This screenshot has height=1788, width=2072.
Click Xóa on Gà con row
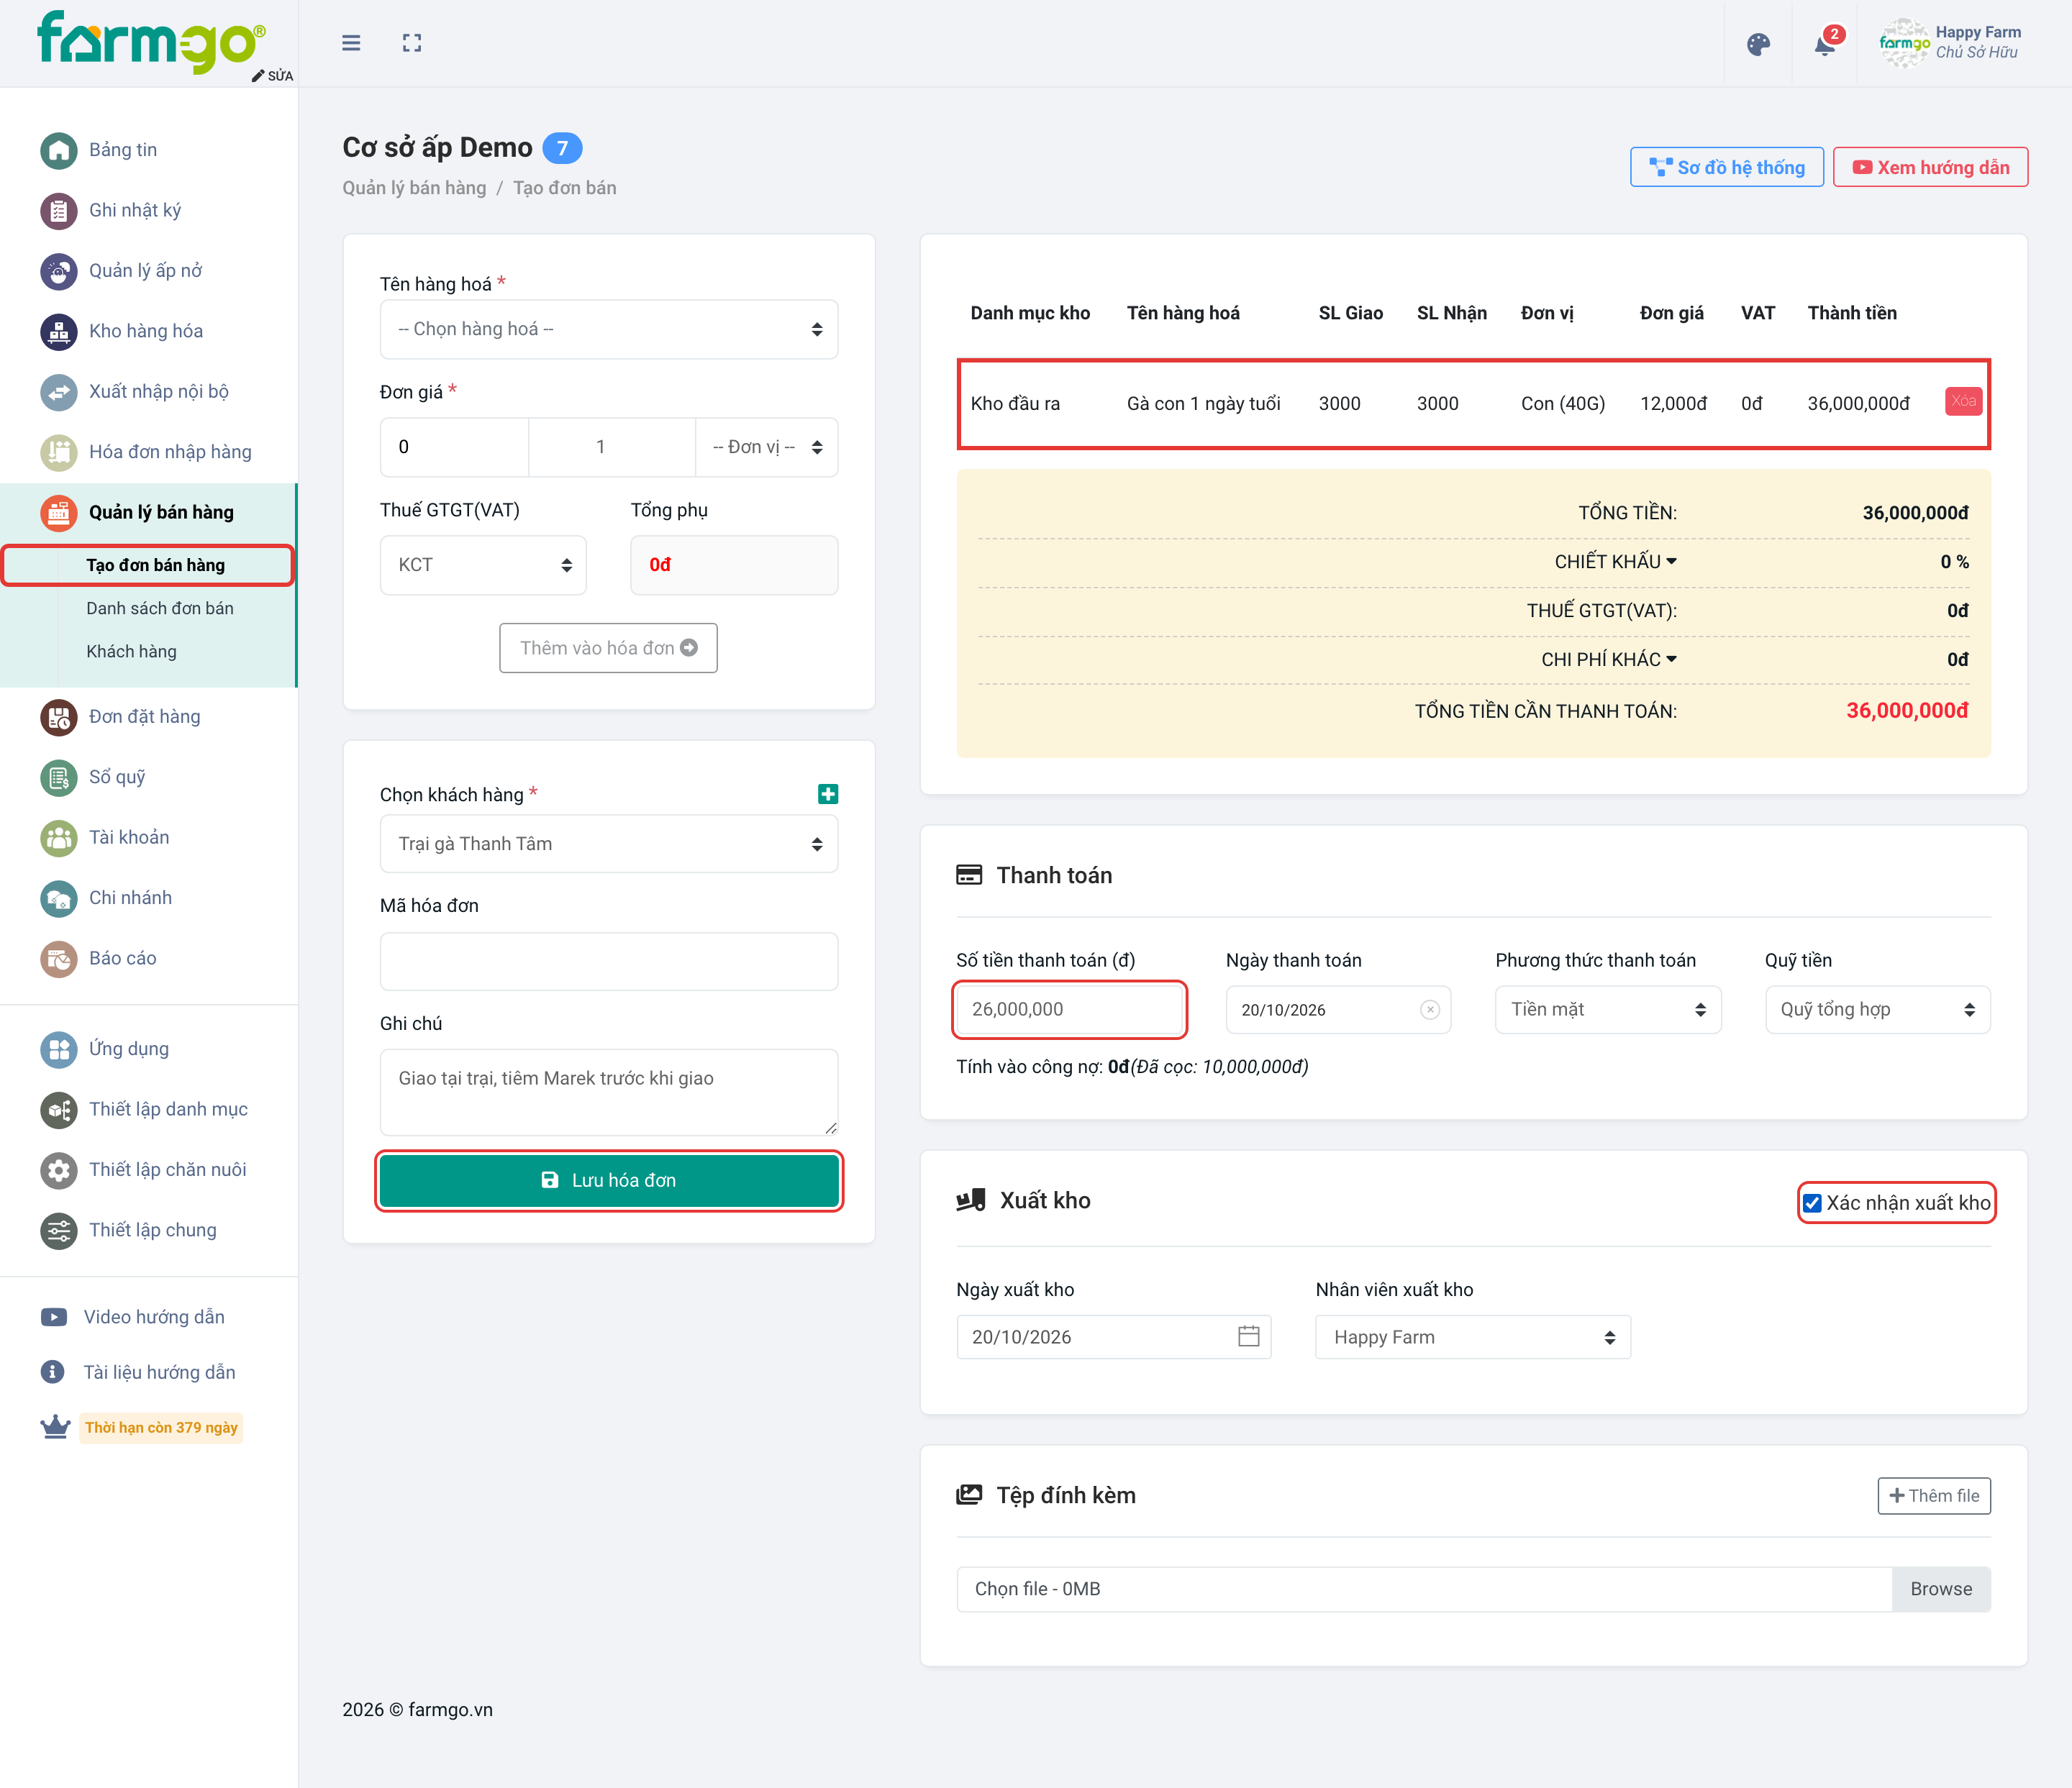coord(1964,402)
